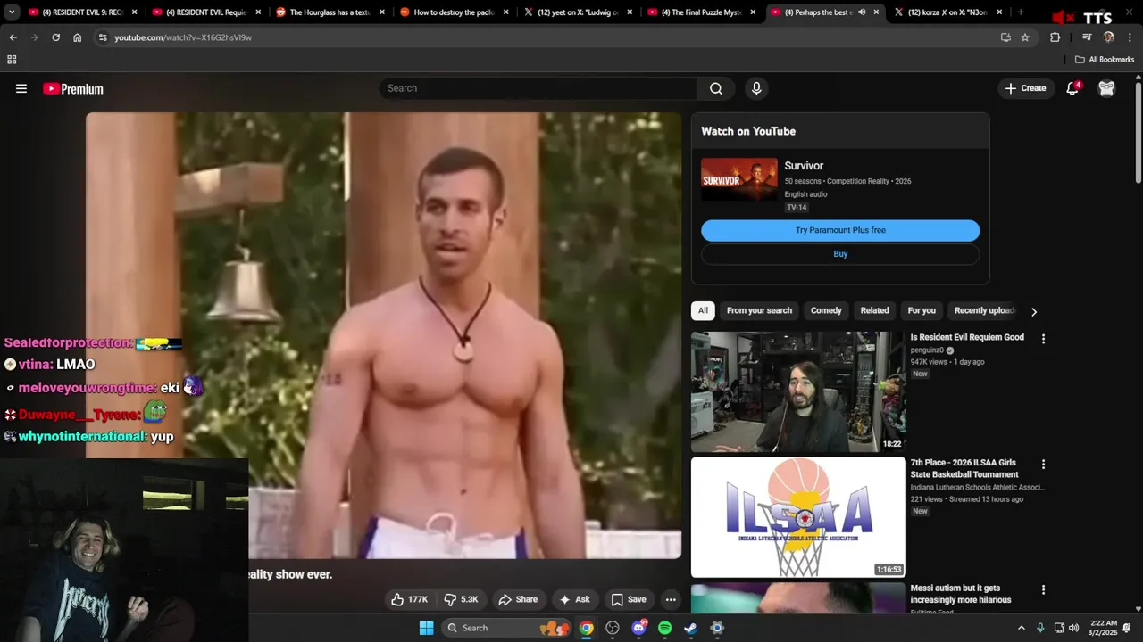The image size is (1143, 642).
Task: Switch to the RESIDENT EVIL 9 first tab
Action: [81, 12]
